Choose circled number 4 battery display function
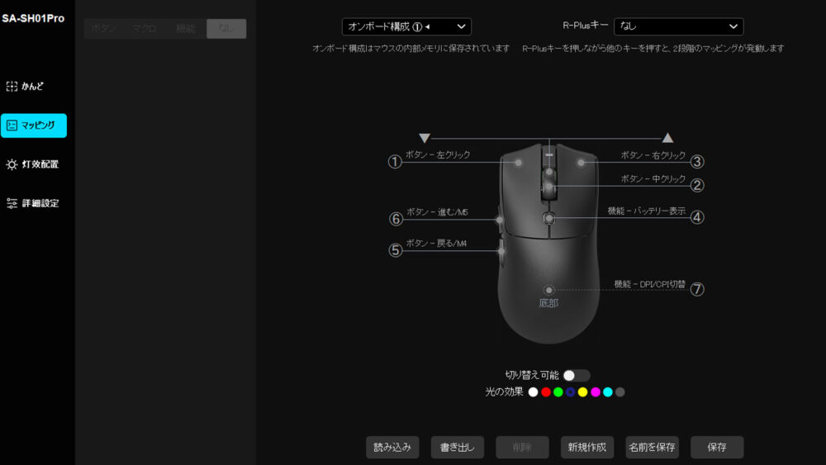Viewport: 826px width, 465px height. coord(697,217)
